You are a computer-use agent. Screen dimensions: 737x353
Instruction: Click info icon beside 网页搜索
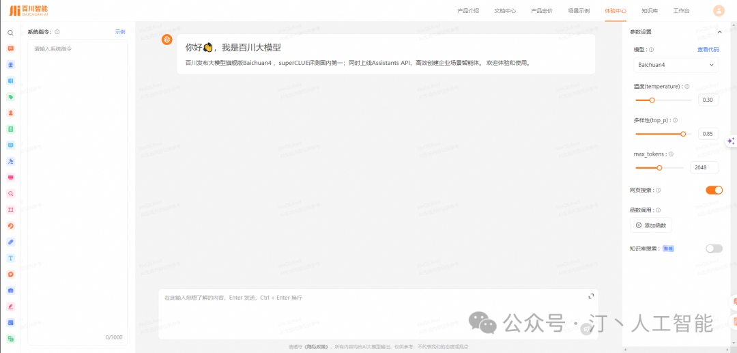658,190
